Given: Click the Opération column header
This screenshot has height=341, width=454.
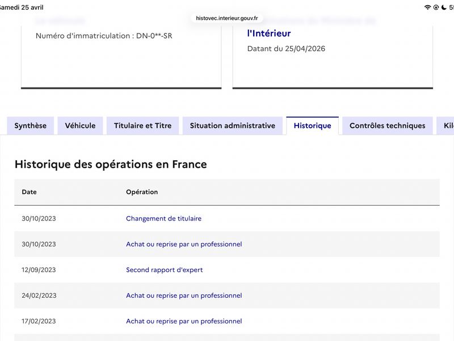Looking at the screenshot, I should tap(142, 192).
